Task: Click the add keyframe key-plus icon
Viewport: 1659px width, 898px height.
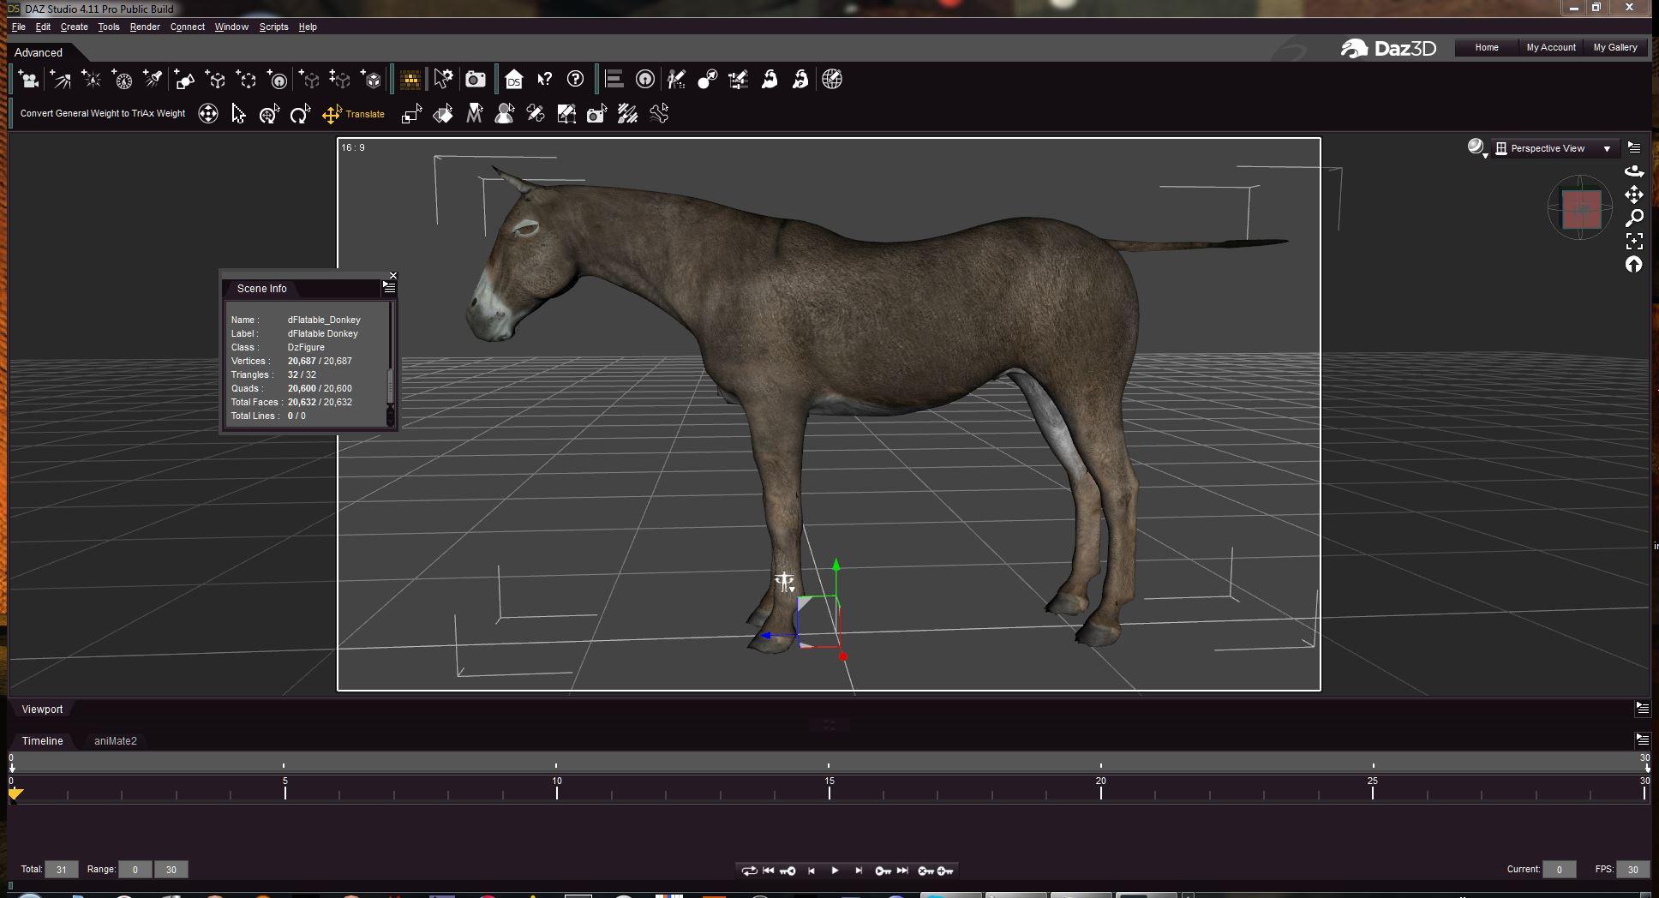Action: pos(945,871)
